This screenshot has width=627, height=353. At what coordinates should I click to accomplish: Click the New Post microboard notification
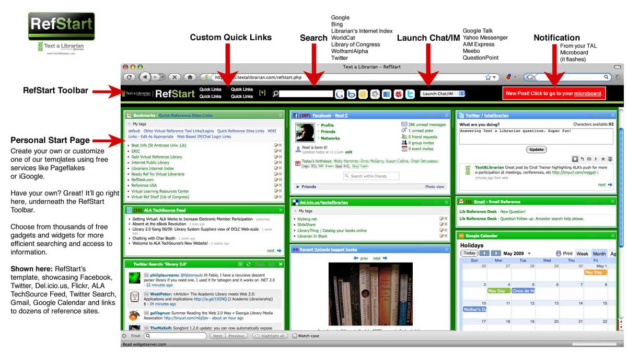coord(554,94)
